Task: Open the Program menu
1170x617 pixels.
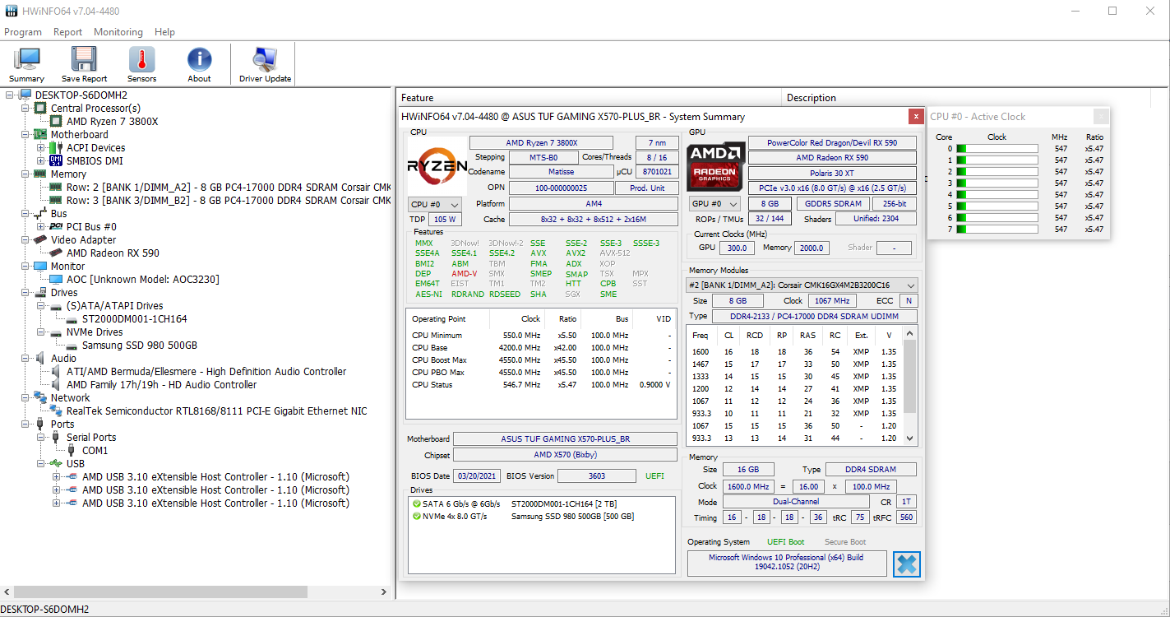Action: coord(23,32)
